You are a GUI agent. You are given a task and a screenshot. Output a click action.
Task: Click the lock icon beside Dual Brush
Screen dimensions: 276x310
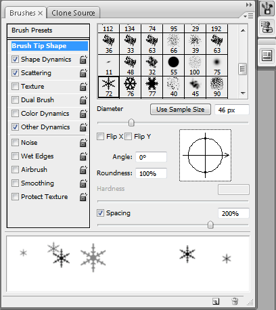pos(83,100)
